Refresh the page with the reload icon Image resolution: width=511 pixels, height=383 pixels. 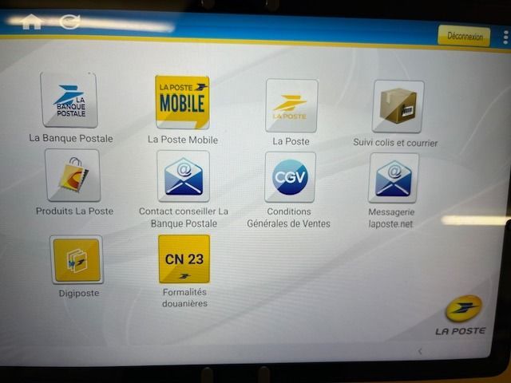[x=70, y=22]
